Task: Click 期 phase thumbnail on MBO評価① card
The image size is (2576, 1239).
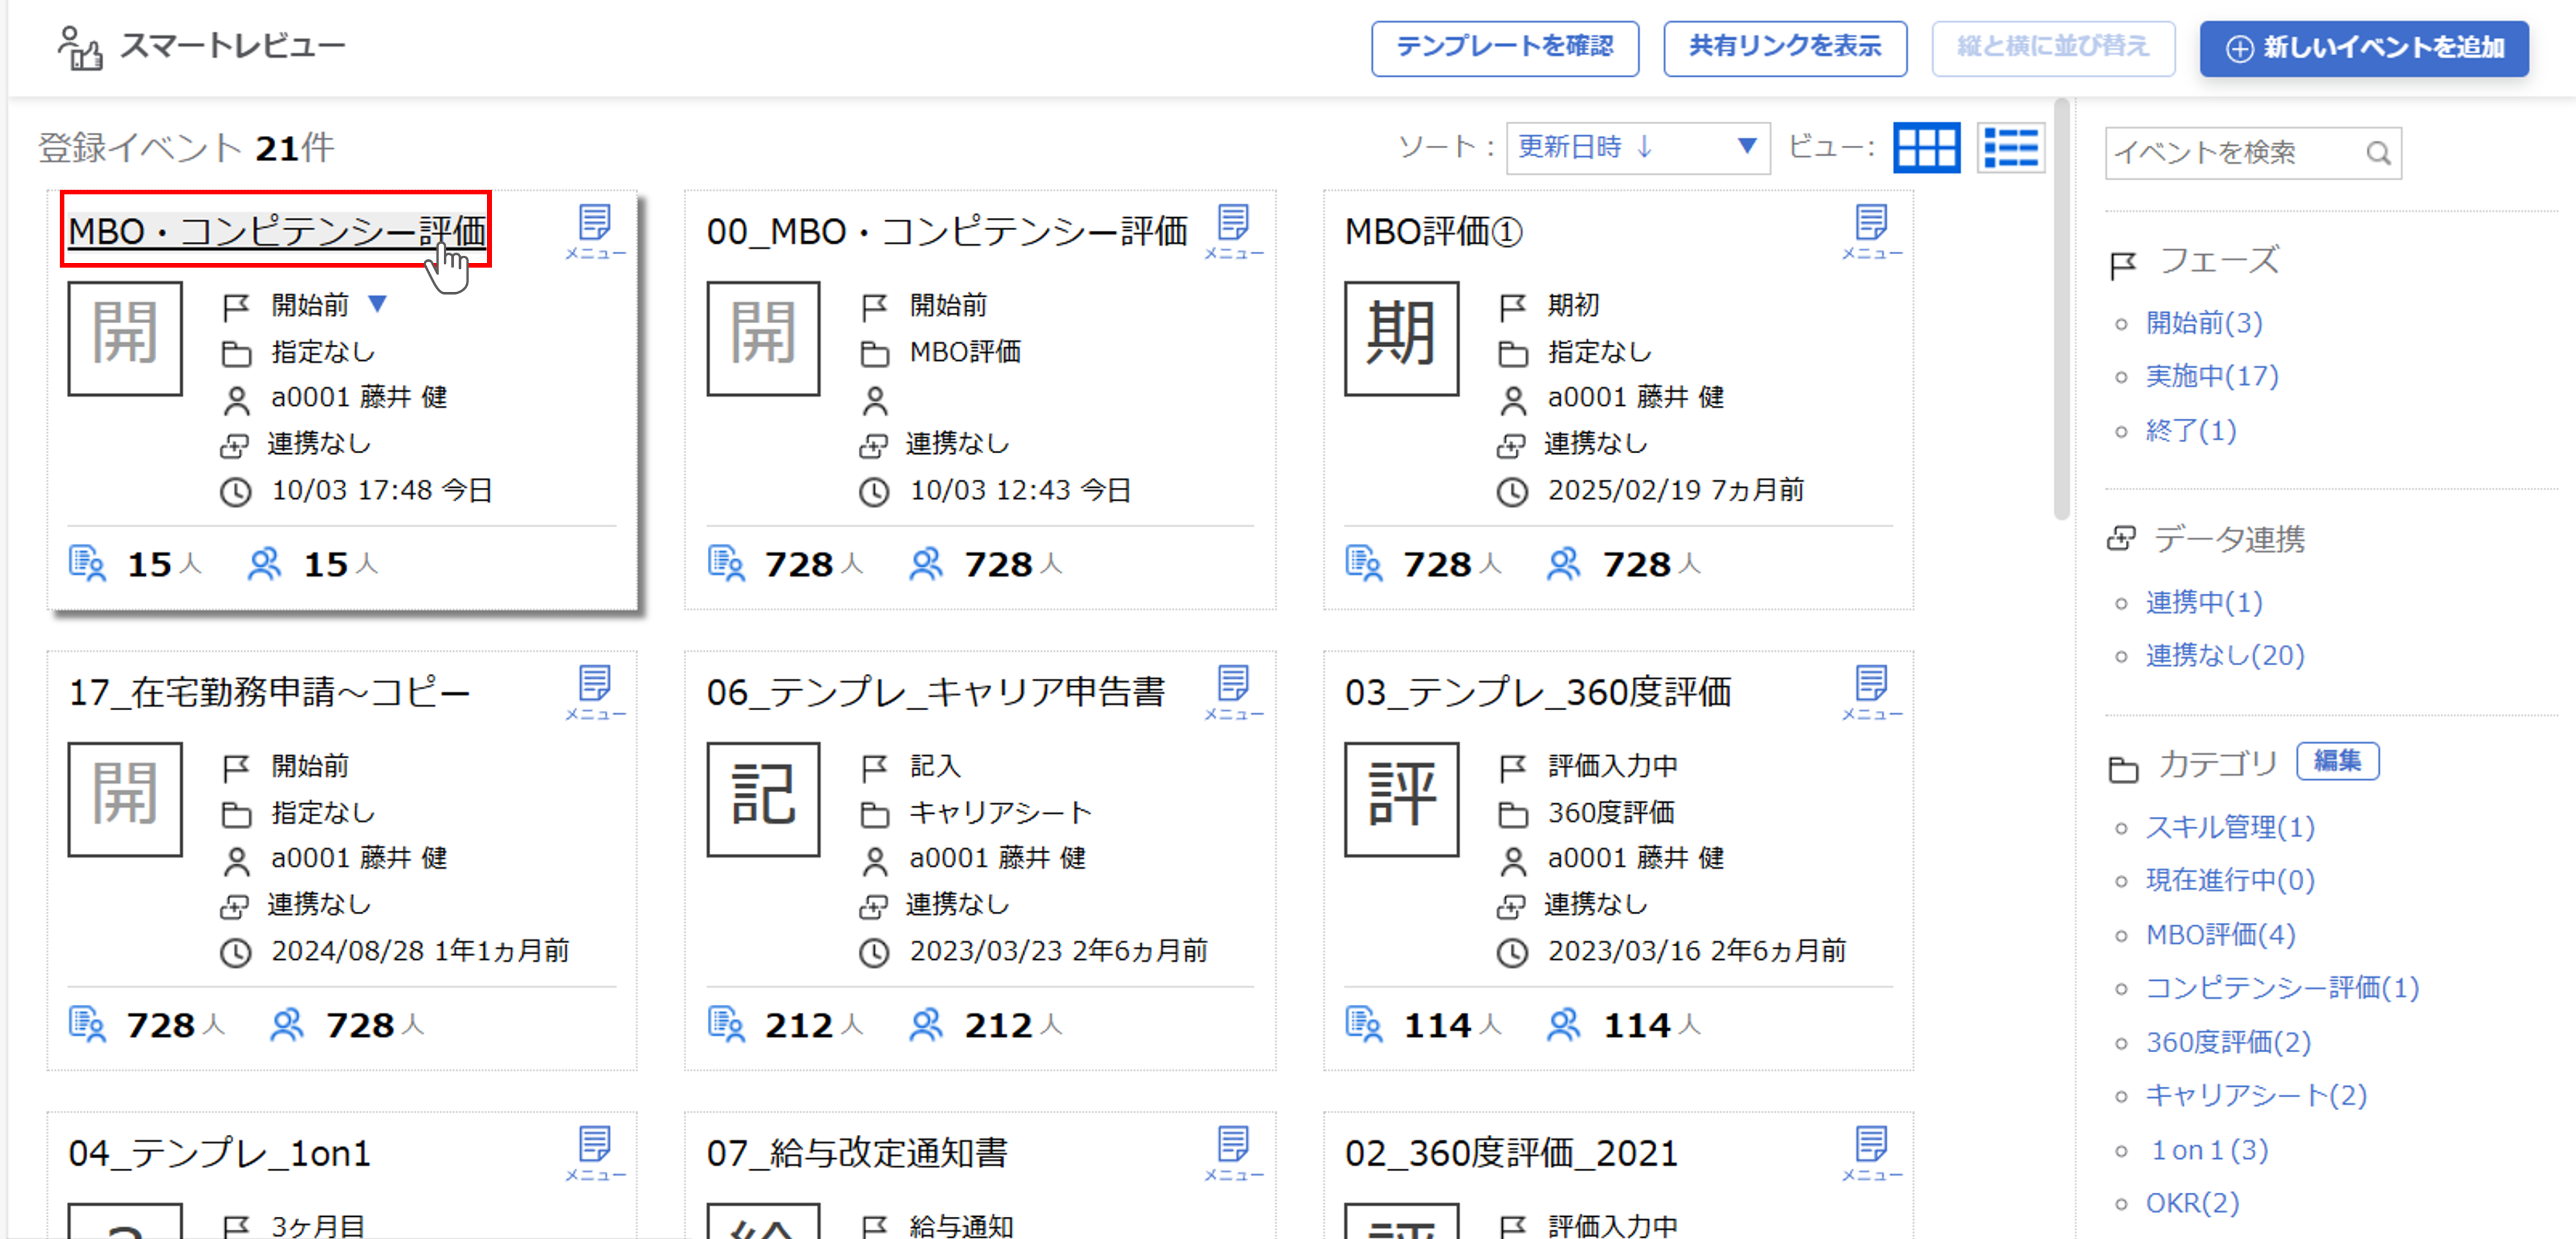Action: (1401, 338)
